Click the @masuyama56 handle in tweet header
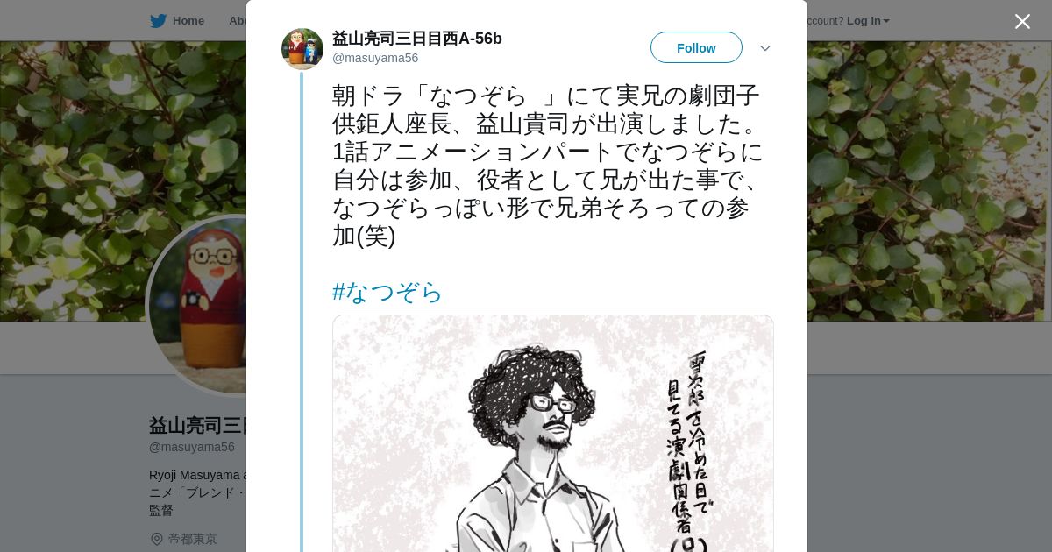The image size is (1052, 552). pos(375,58)
